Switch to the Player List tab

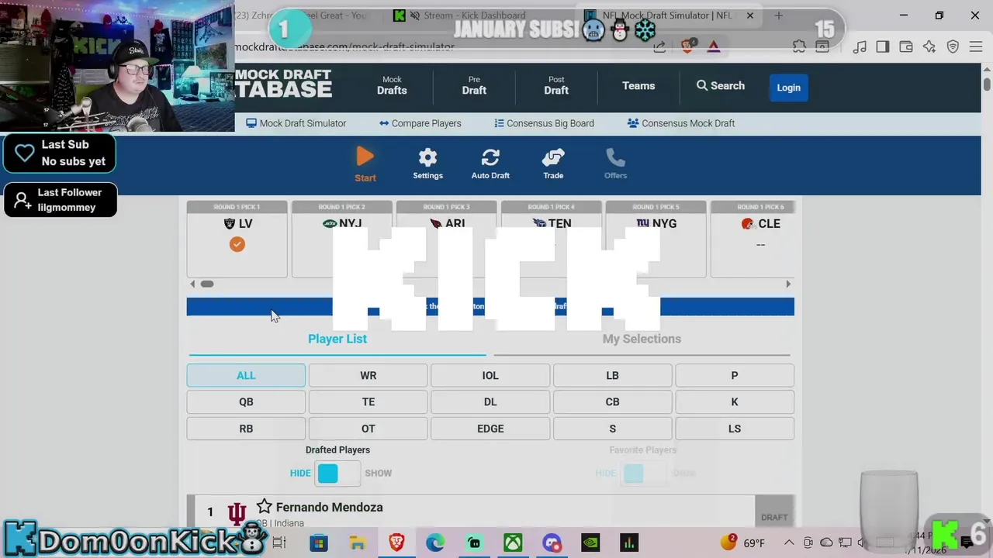coord(337,339)
